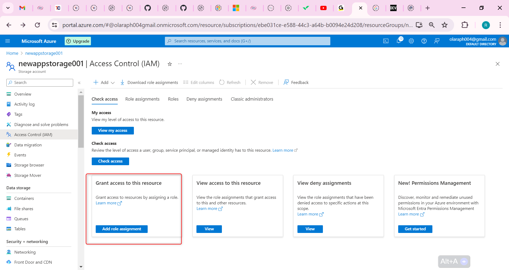Click the Add role assignment button
Viewport: 509px width, 270px height.
coord(121,229)
